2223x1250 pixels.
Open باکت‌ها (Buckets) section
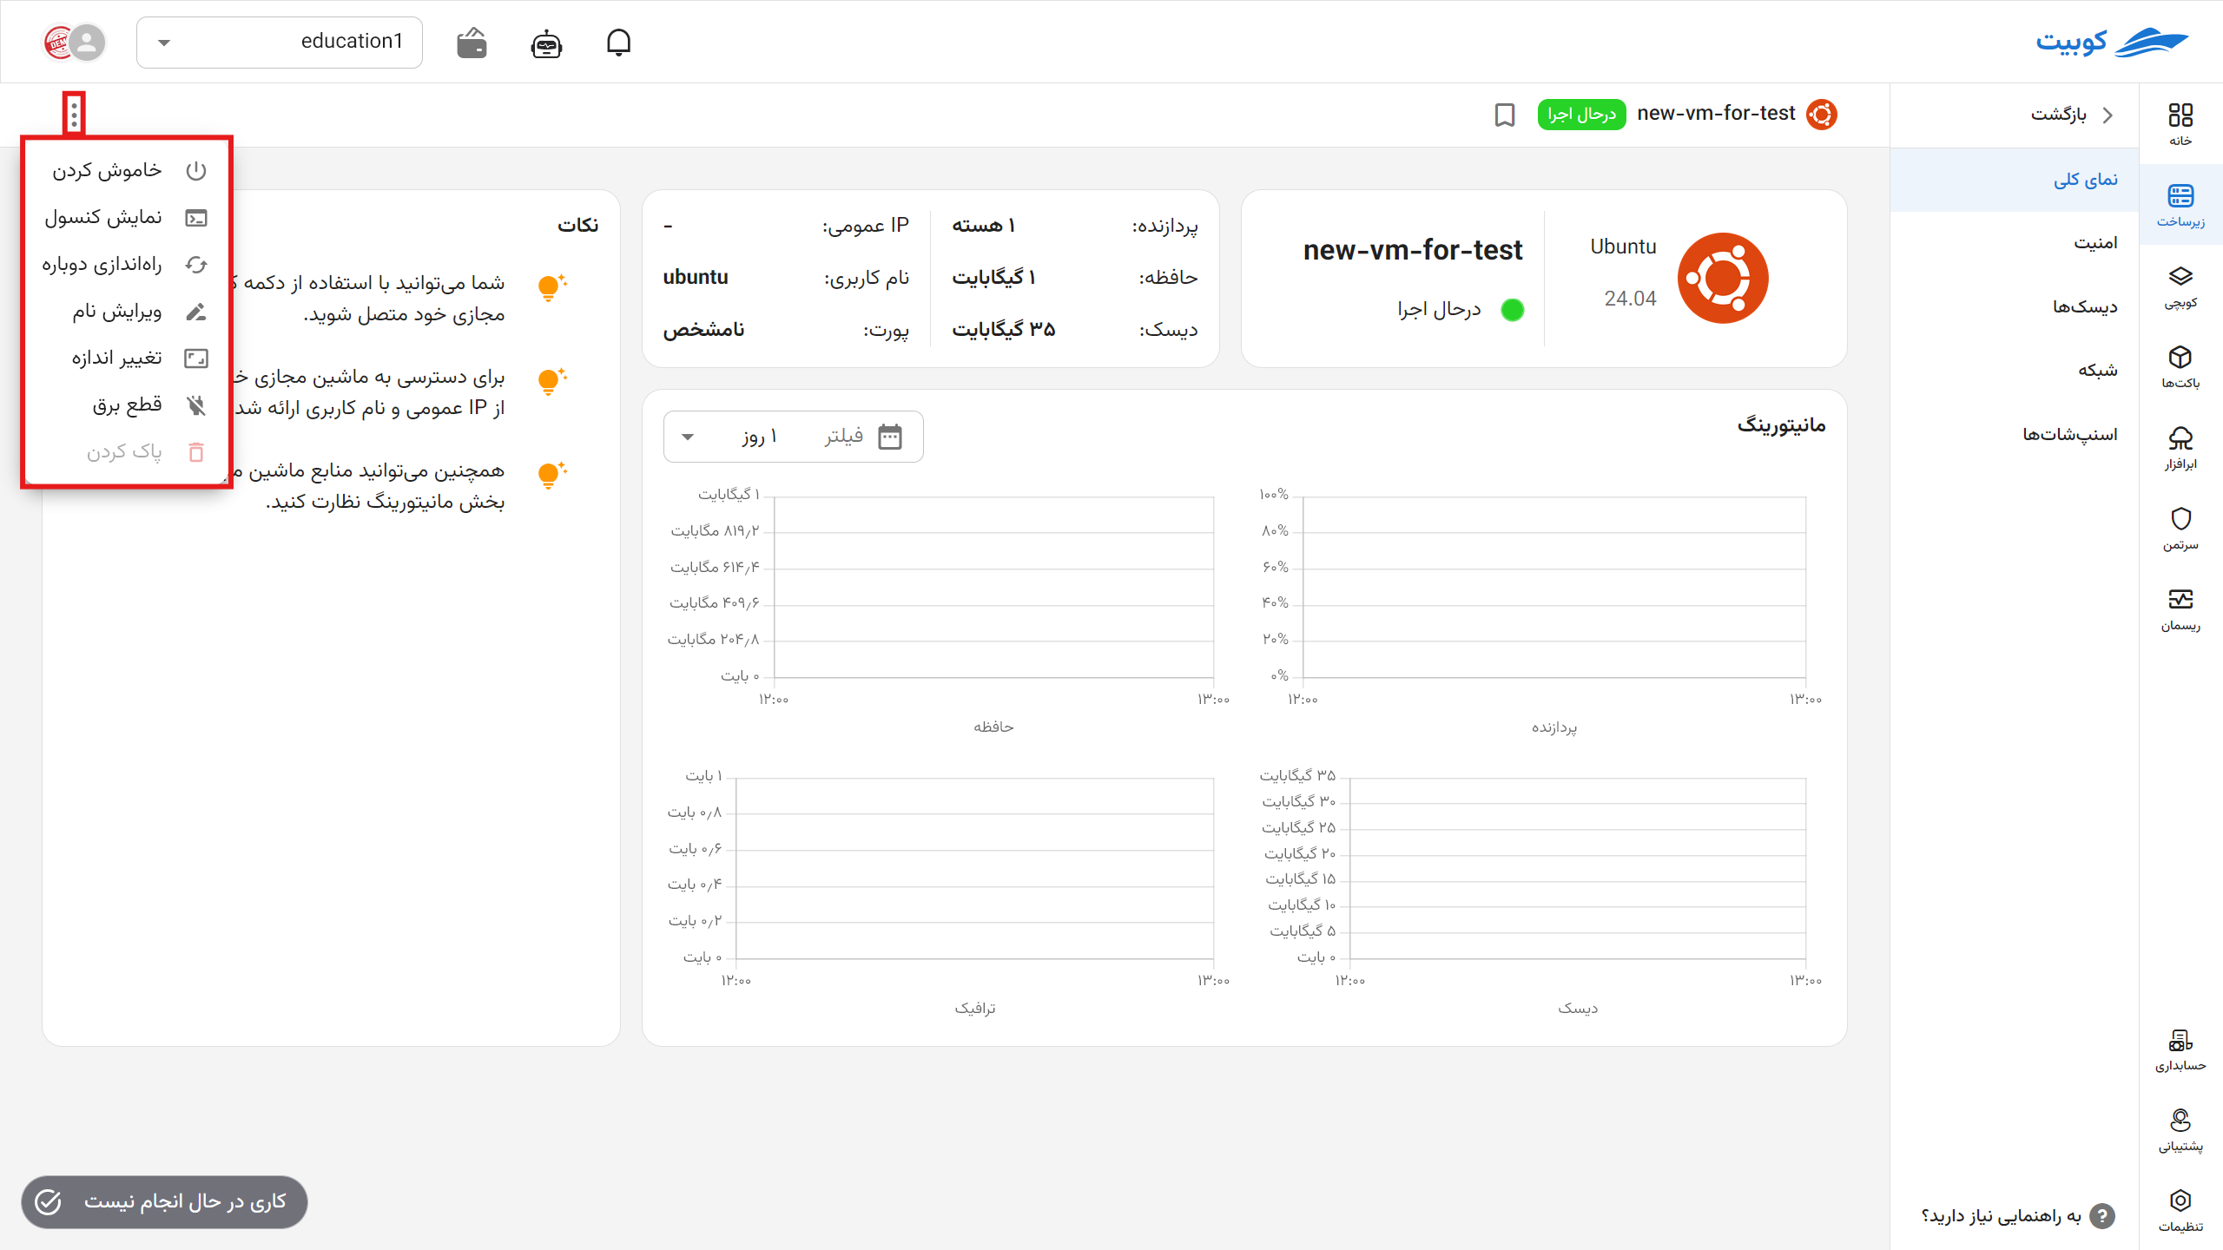coord(2180,368)
